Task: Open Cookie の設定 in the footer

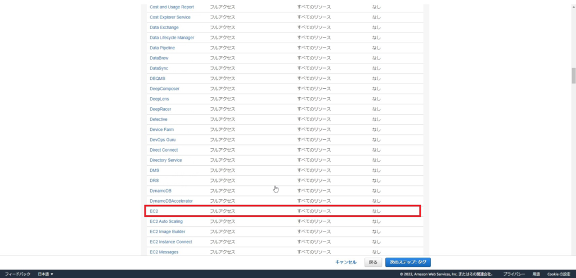Action: tap(559, 274)
